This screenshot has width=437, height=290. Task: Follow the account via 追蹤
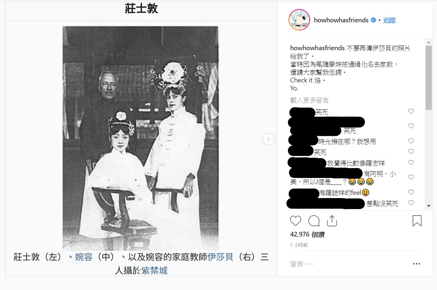point(389,21)
